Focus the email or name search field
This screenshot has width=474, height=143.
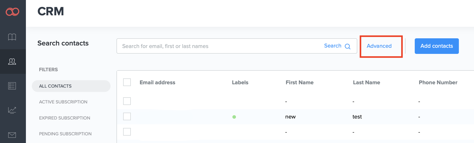pyautogui.click(x=218, y=46)
